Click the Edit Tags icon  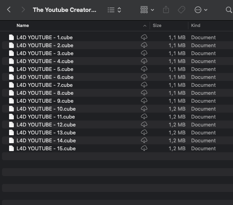pos(181,10)
